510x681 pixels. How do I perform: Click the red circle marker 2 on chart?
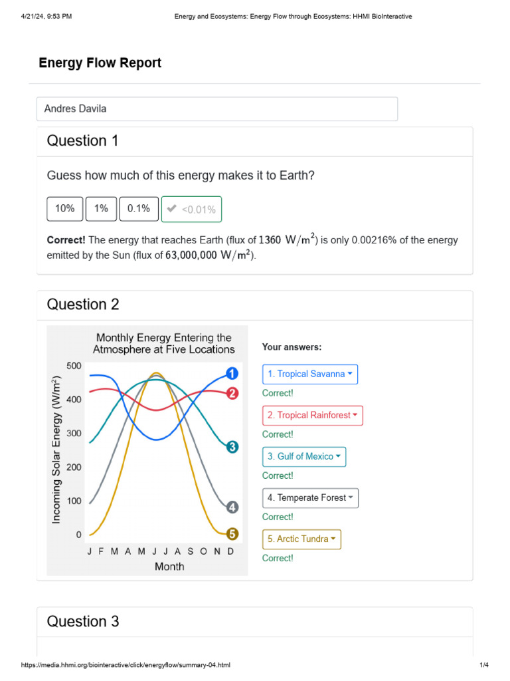232,393
